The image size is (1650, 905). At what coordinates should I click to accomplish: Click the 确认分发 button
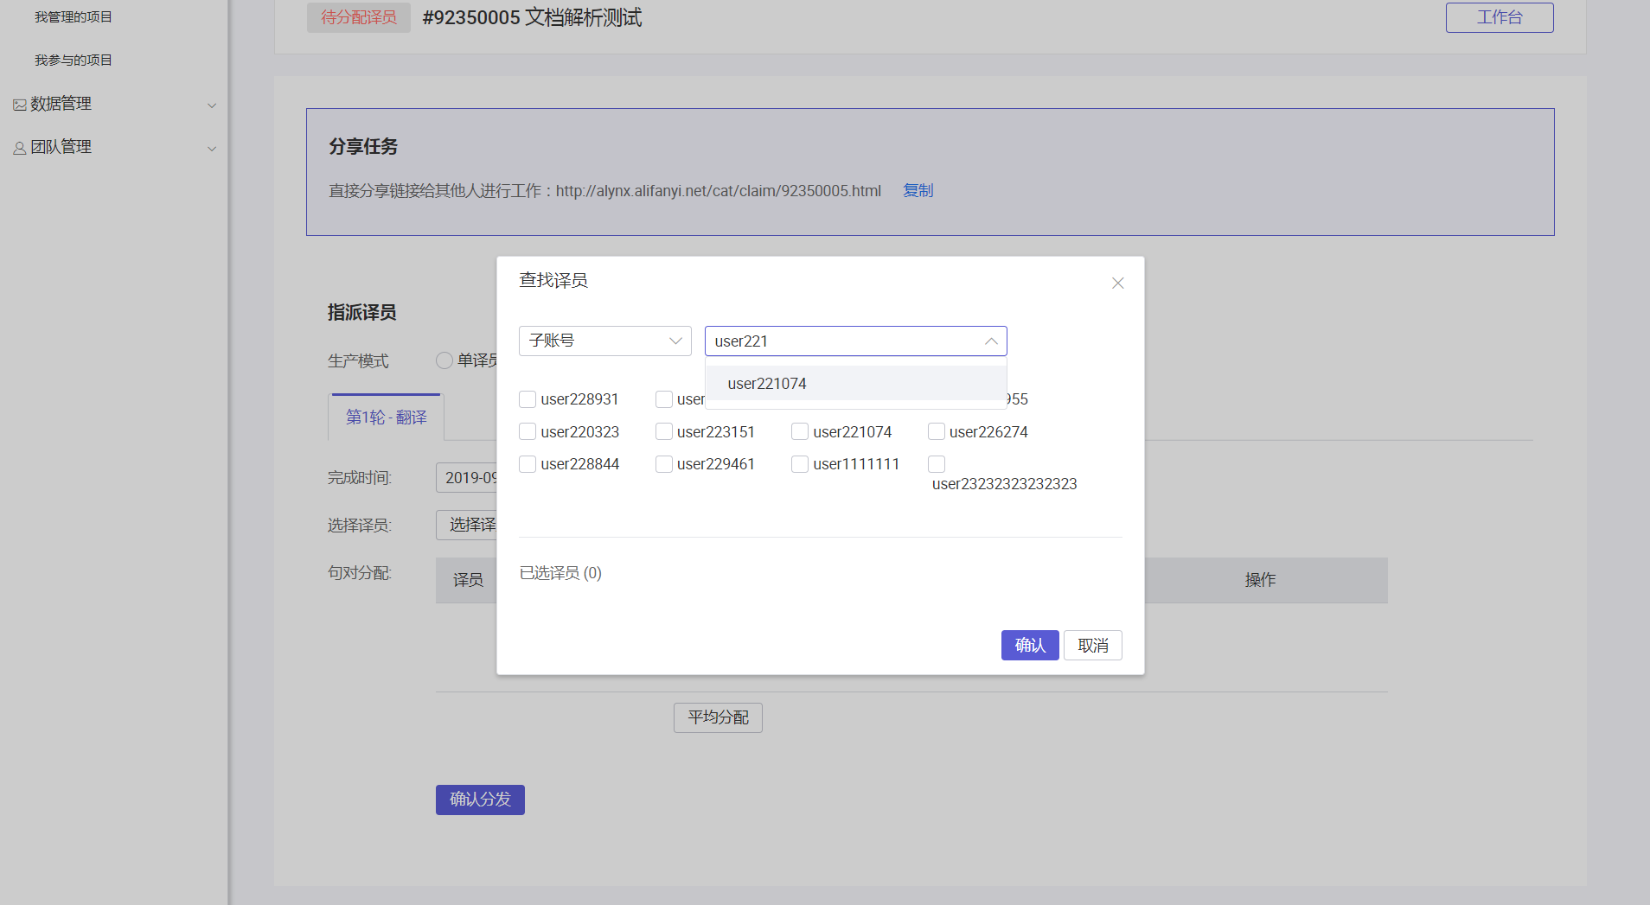click(x=480, y=800)
